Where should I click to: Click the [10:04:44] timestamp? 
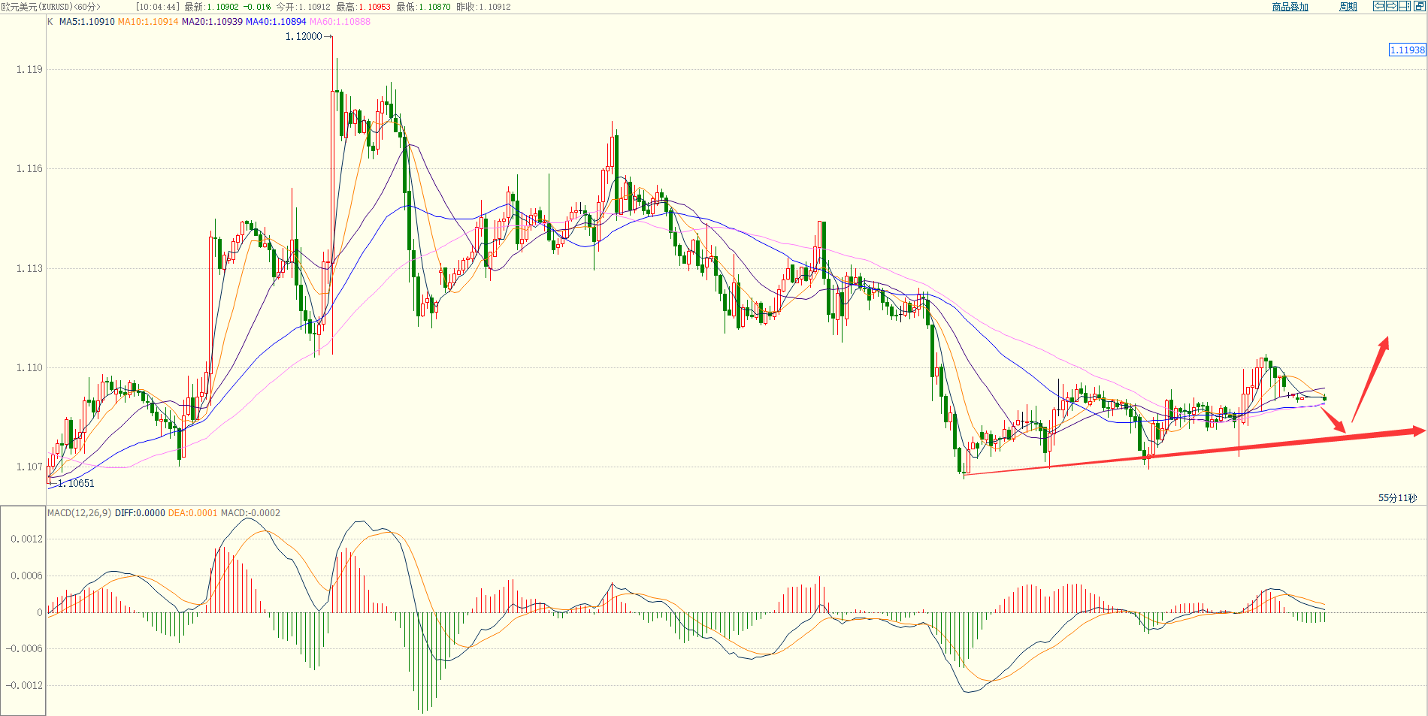click(157, 7)
